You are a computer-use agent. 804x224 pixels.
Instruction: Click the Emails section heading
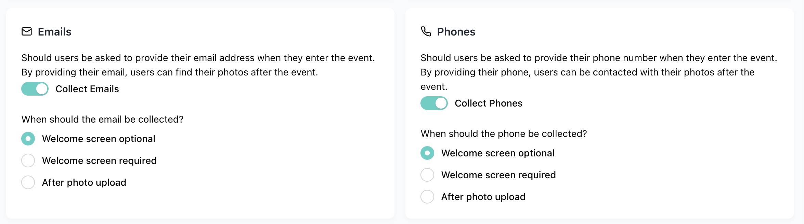click(55, 32)
